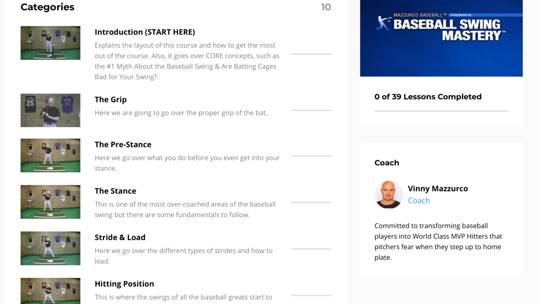Screen dimensions: 540x304
Task: Click the Baseball Swing Mastery banner image
Action: point(441,38)
